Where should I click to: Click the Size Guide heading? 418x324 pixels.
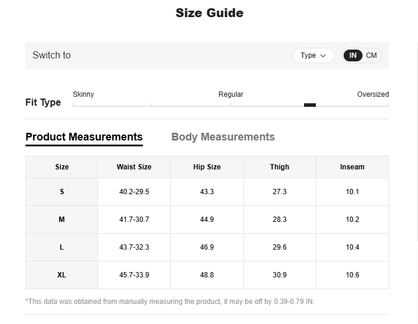(209, 13)
